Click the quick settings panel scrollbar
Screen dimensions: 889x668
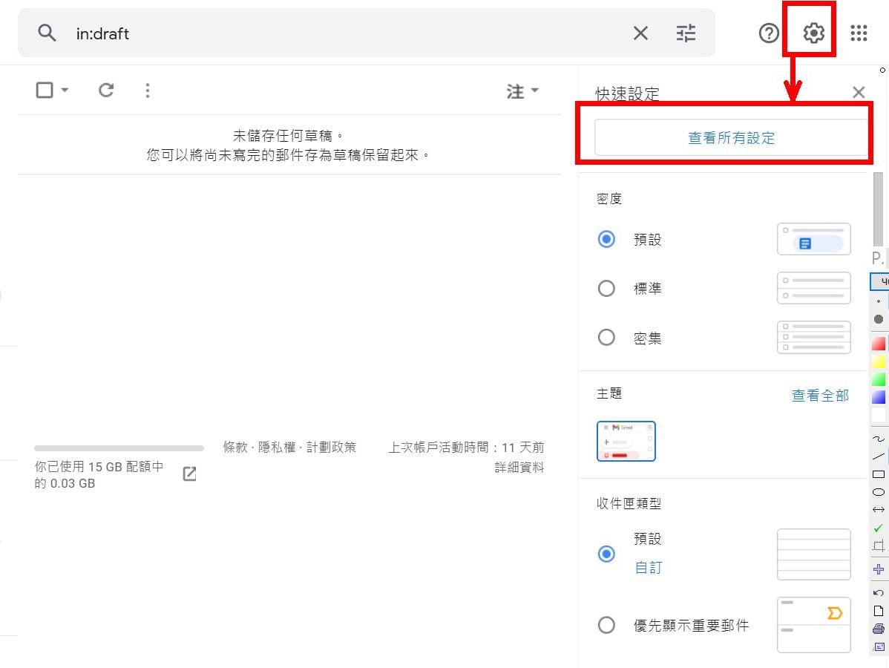click(x=878, y=210)
